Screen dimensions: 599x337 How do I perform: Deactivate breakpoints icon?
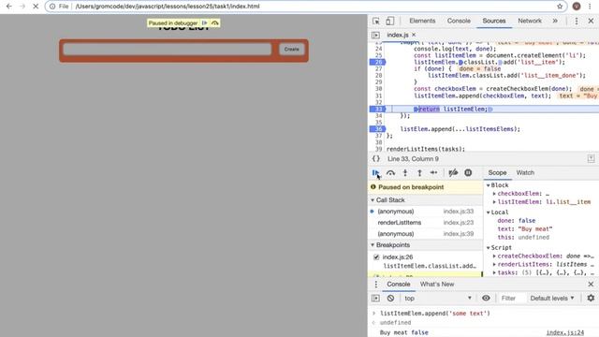pyautogui.click(x=453, y=172)
